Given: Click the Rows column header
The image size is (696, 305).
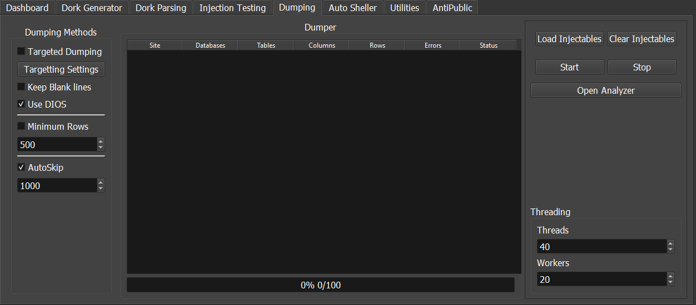Looking at the screenshot, I should [377, 45].
